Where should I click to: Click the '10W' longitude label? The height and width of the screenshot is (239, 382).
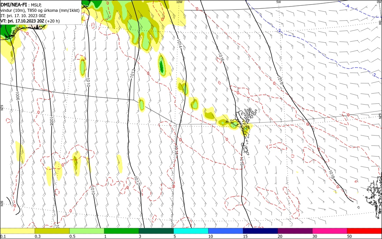[x=179, y=2]
